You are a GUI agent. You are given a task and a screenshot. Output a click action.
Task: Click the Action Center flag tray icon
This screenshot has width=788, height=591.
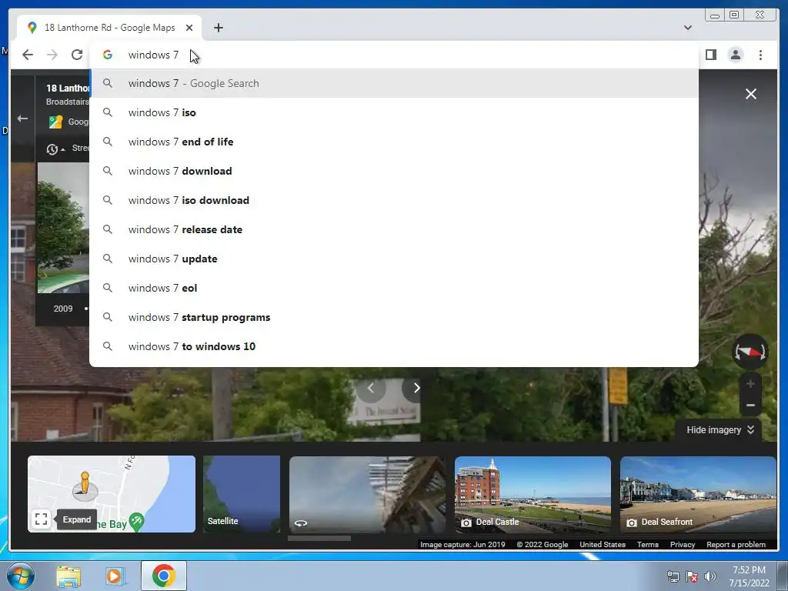click(692, 576)
